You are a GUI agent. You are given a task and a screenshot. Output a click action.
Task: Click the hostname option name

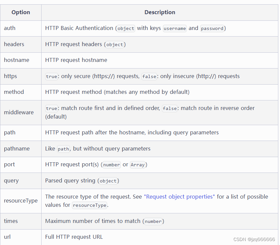click(16, 60)
